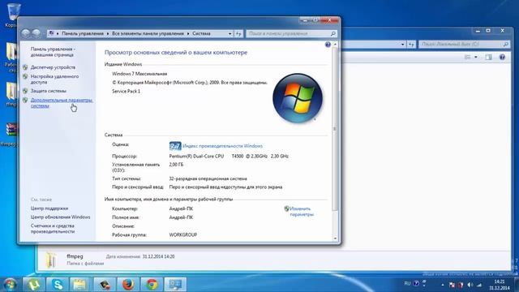Click the WORKGROUP value text

(183, 234)
